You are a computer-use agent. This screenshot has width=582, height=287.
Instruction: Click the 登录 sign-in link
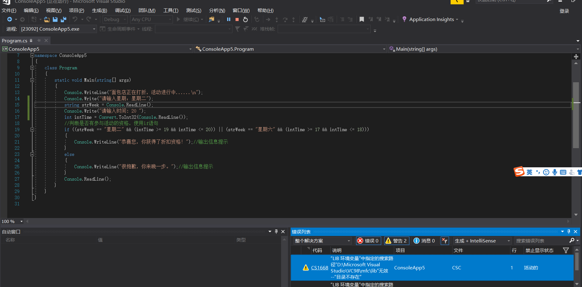click(564, 11)
